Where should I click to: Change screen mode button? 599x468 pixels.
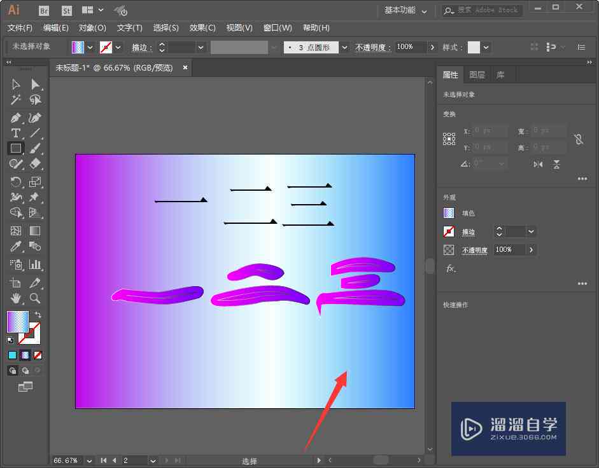(x=25, y=387)
